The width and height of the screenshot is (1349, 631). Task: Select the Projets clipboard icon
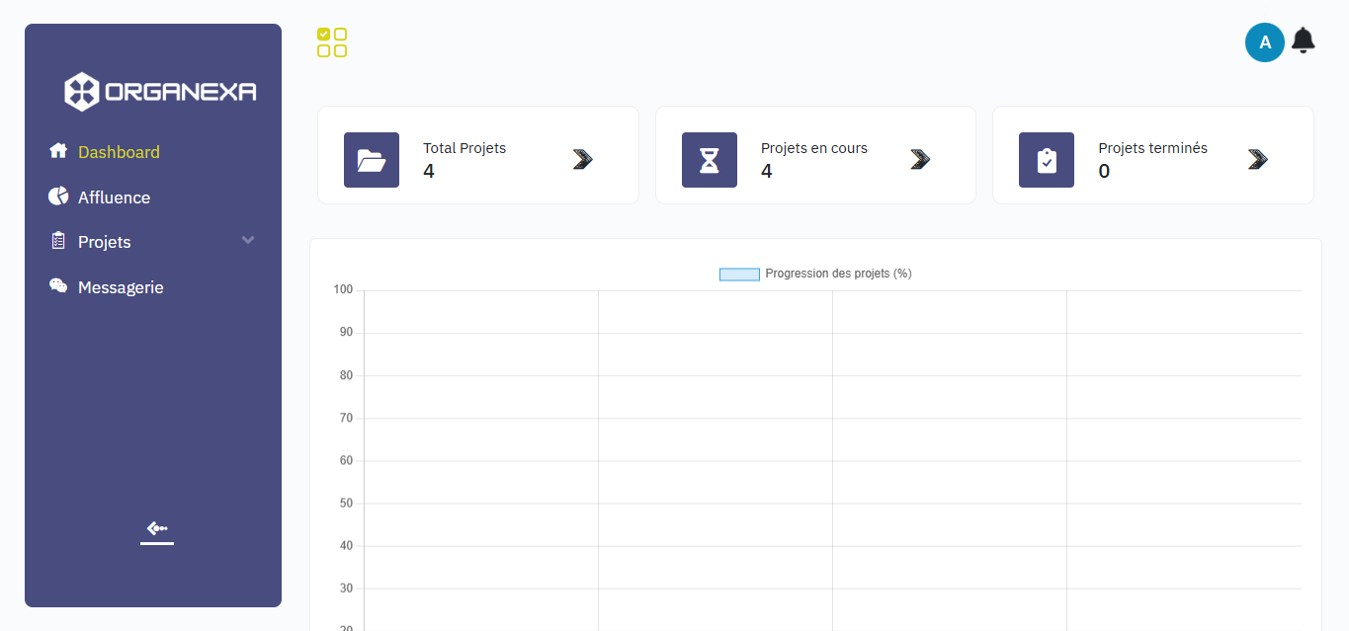(x=58, y=241)
